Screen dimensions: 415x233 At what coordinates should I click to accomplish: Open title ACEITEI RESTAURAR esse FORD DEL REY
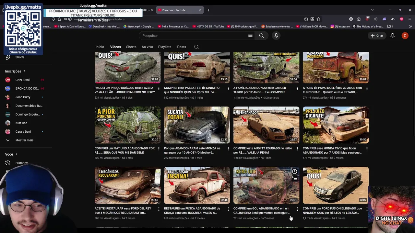click(x=123, y=211)
